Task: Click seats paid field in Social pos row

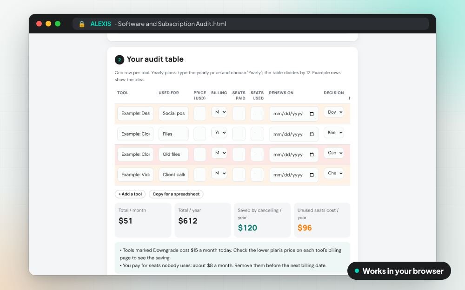Action: click(239, 114)
